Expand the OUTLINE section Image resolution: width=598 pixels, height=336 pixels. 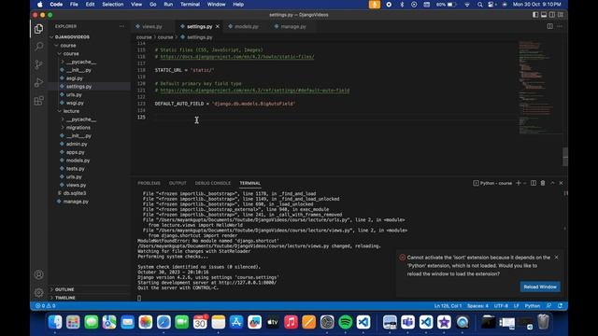(64, 289)
